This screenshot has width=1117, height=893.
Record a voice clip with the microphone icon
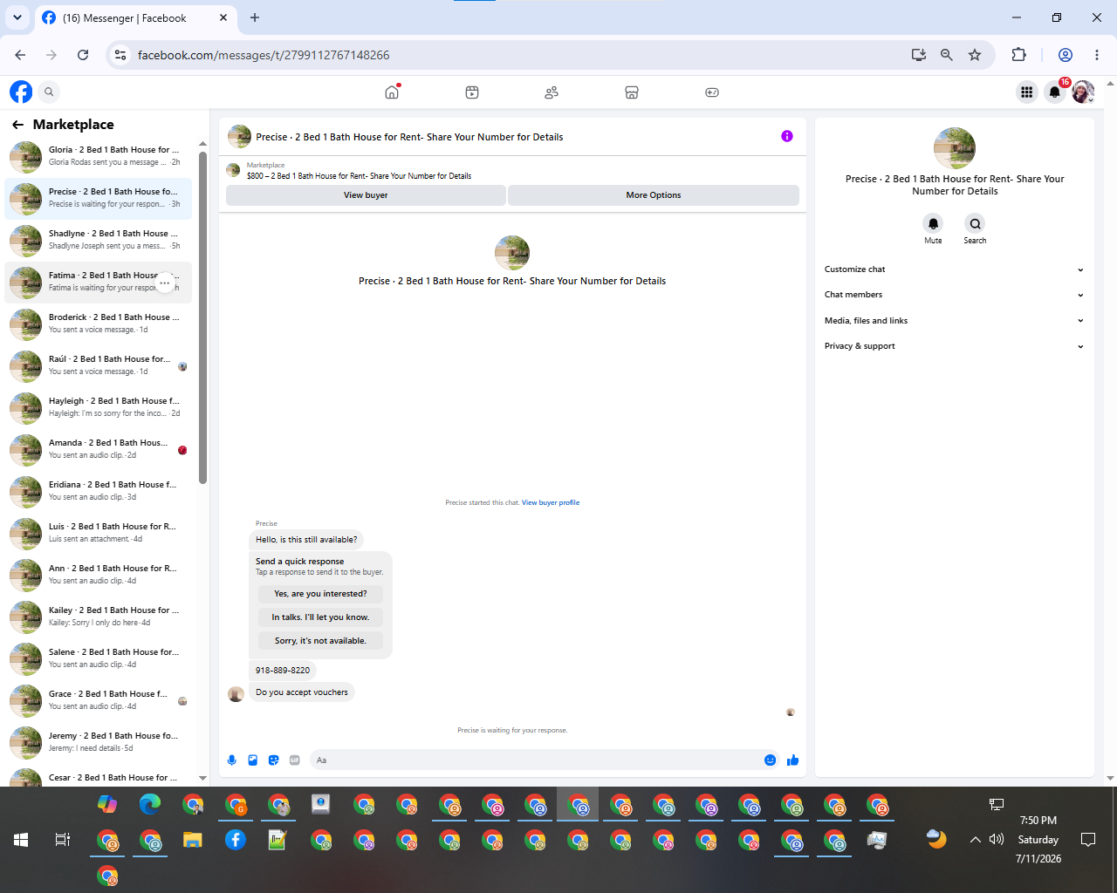231,760
